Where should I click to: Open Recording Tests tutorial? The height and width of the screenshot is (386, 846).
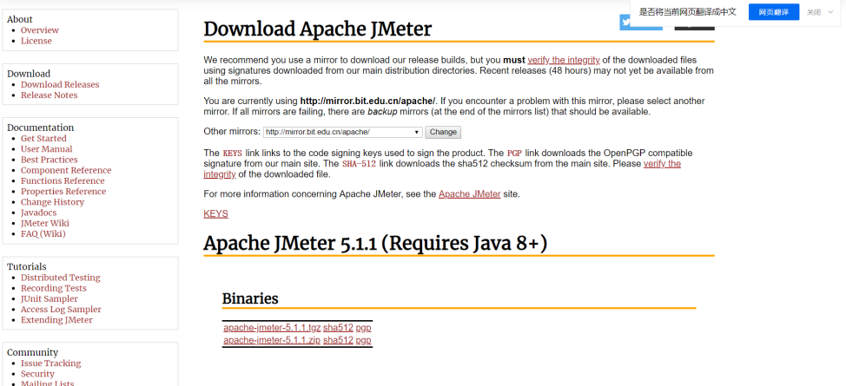click(x=53, y=289)
